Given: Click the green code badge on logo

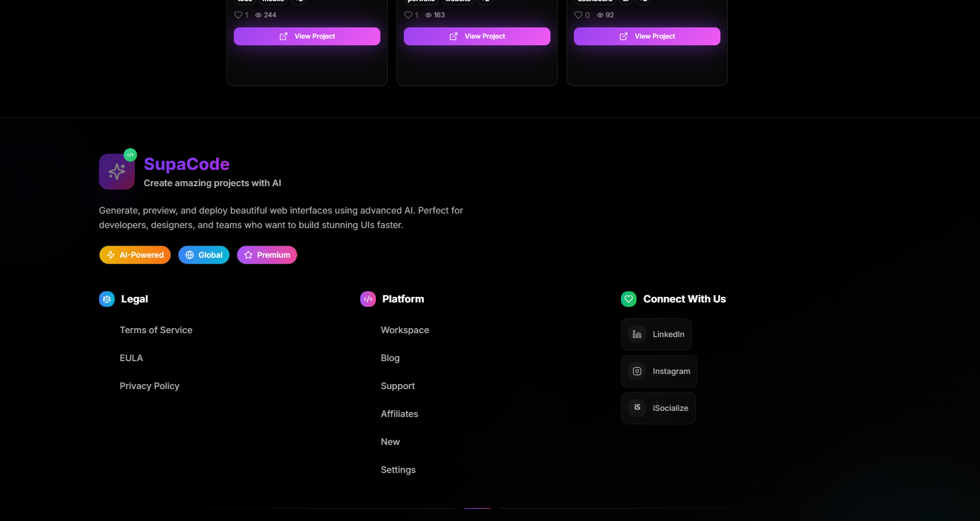Looking at the screenshot, I should tap(130, 155).
